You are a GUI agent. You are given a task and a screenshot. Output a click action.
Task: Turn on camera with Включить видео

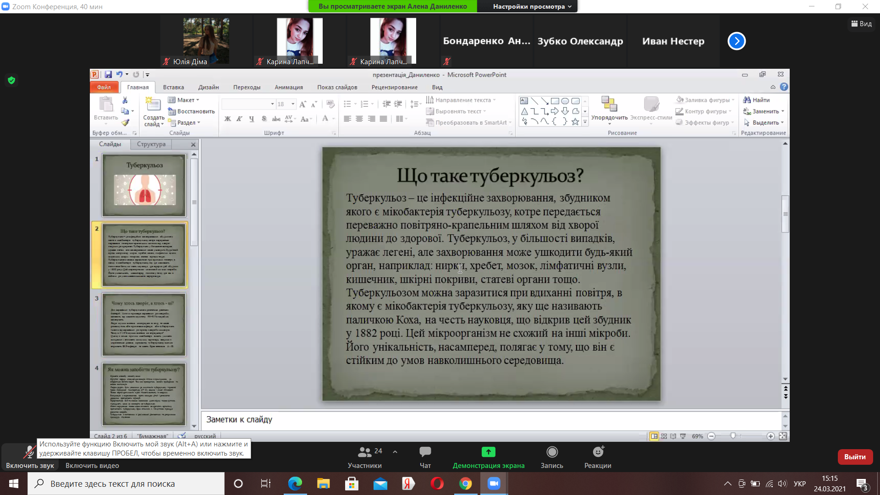(x=92, y=465)
